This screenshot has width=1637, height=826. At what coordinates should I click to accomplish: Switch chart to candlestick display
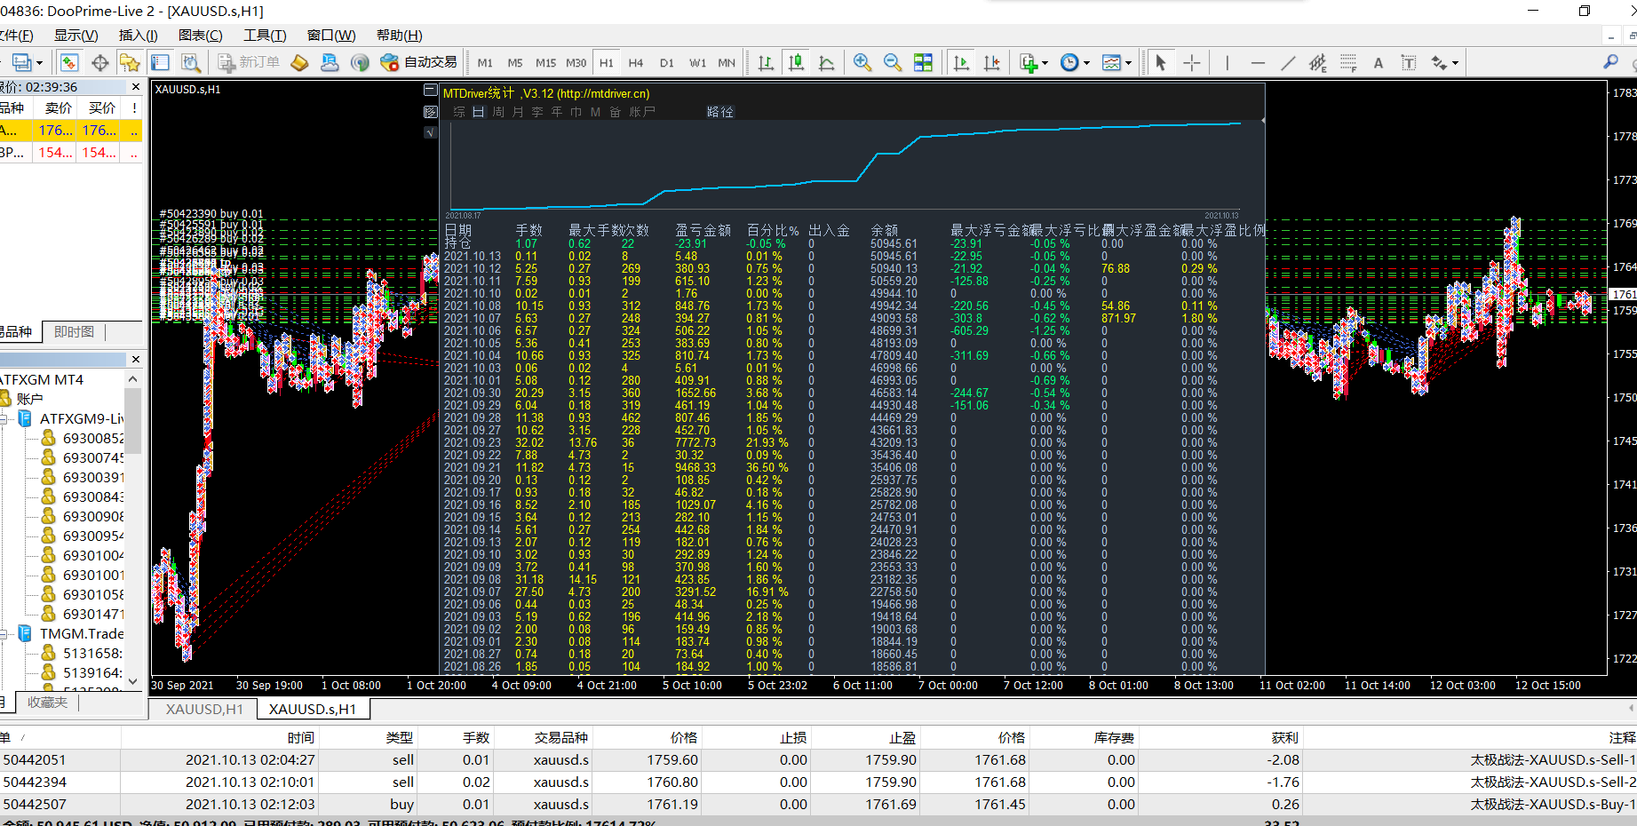[796, 62]
